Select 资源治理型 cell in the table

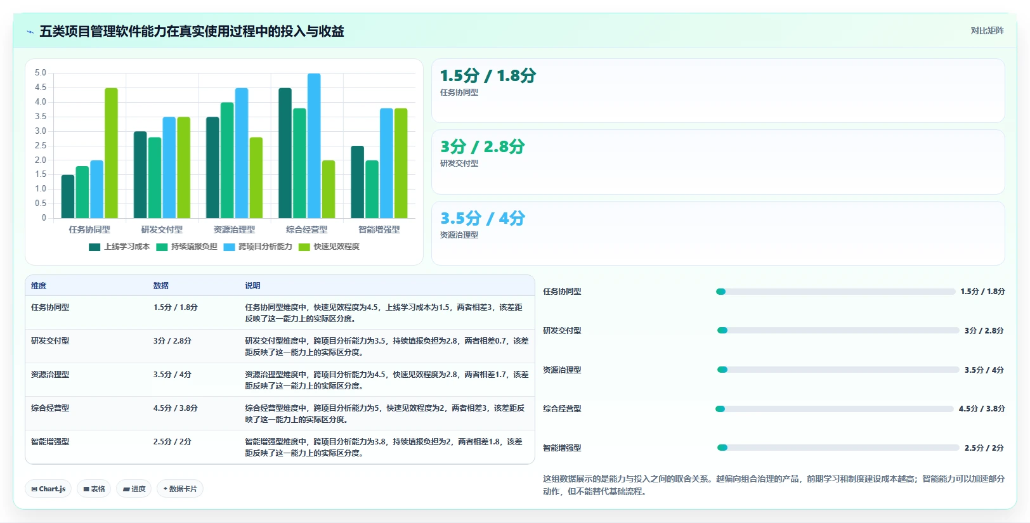(x=50, y=375)
